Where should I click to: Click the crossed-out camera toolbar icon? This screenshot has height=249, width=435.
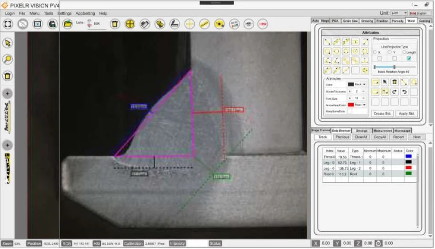click(x=23, y=24)
